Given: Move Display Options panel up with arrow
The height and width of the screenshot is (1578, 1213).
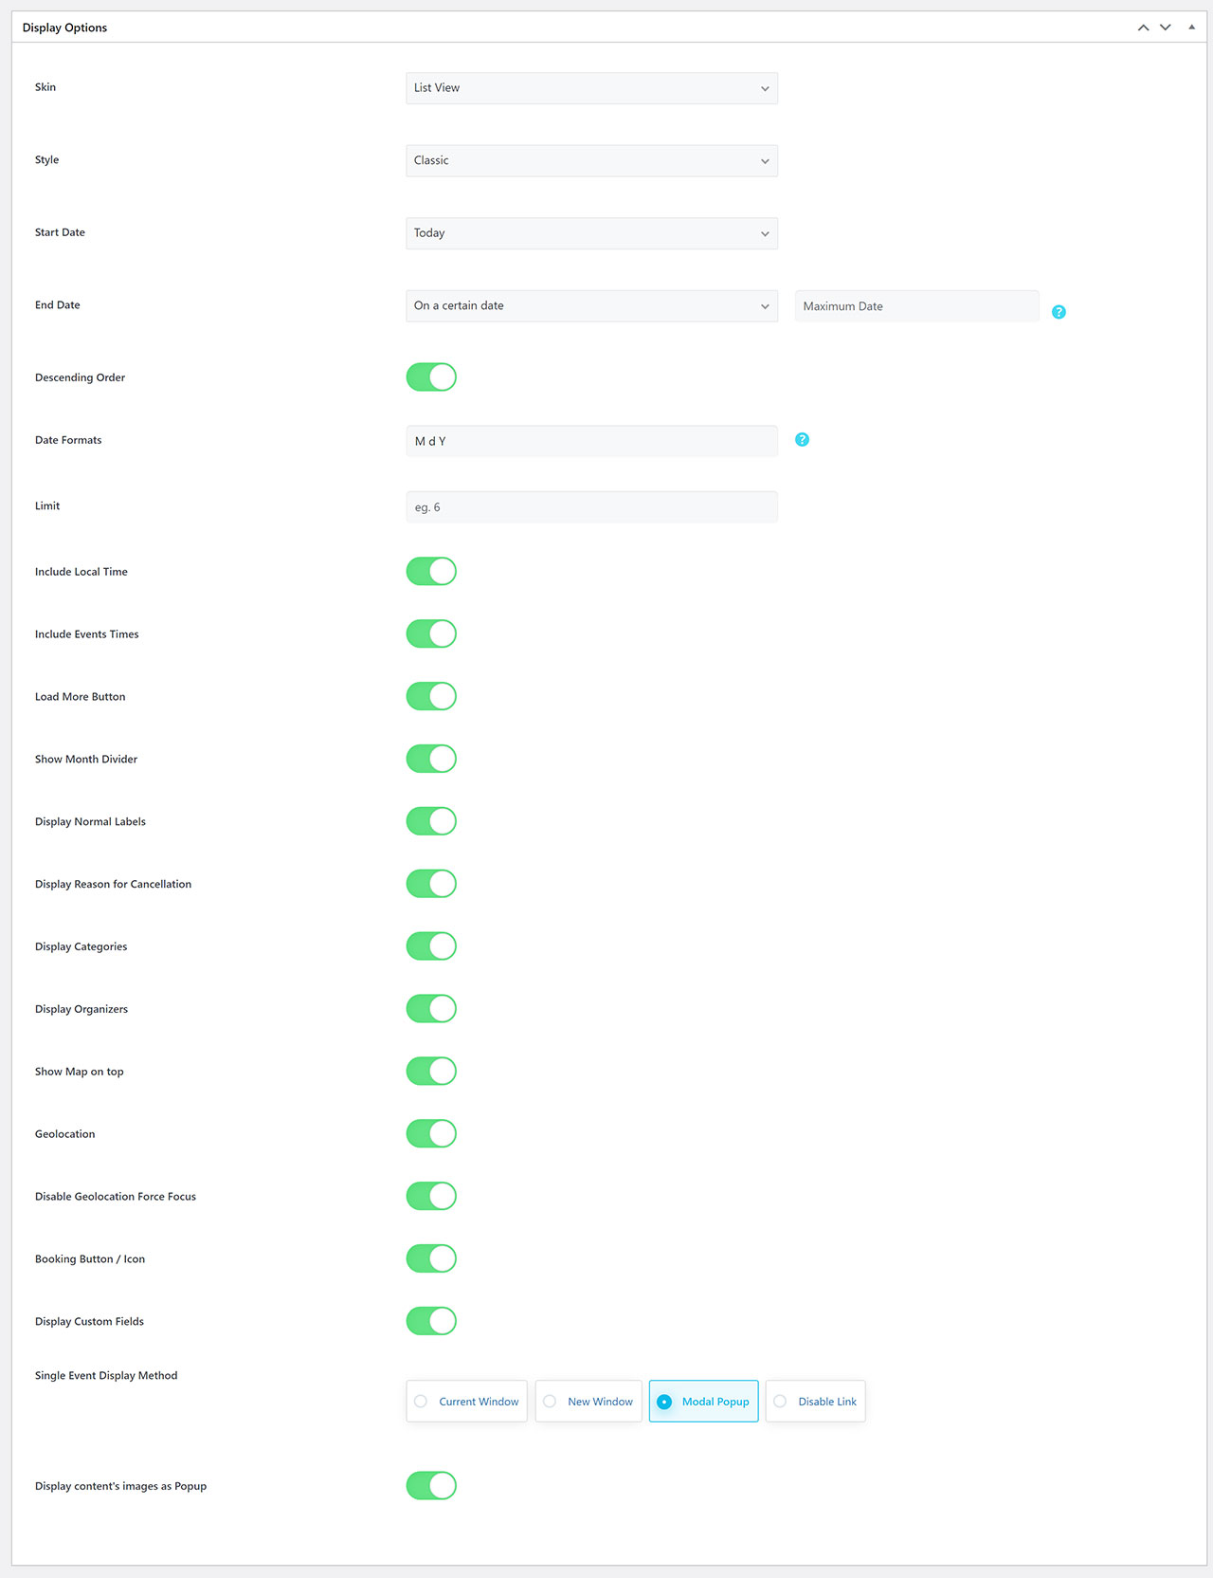Looking at the screenshot, I should [x=1143, y=28].
